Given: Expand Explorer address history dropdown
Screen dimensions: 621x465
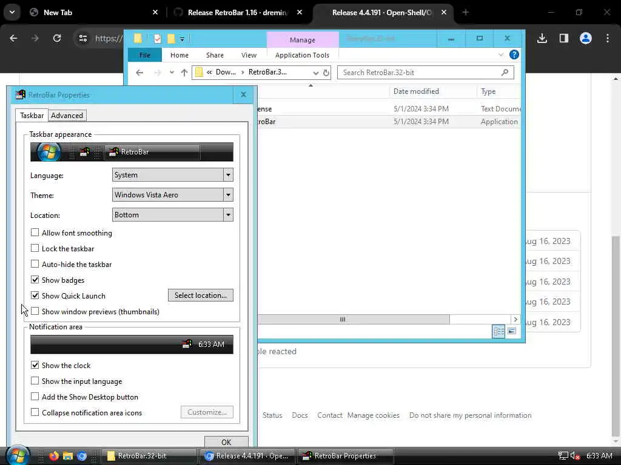Looking at the screenshot, I should click(315, 73).
